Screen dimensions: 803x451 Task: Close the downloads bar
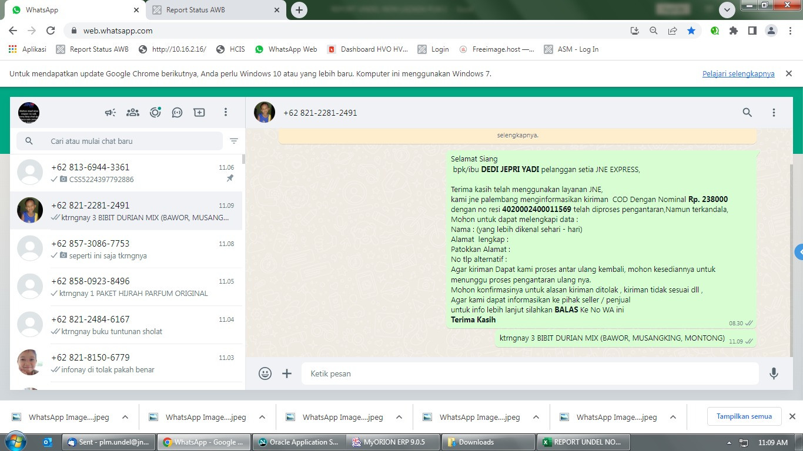[792, 416]
